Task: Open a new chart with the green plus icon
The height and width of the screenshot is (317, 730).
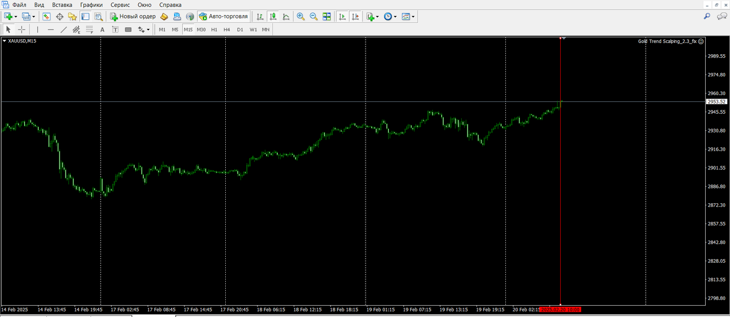Action: pos(8,16)
